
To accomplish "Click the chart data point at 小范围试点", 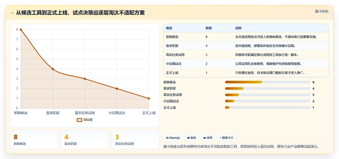I will click(117, 89).
